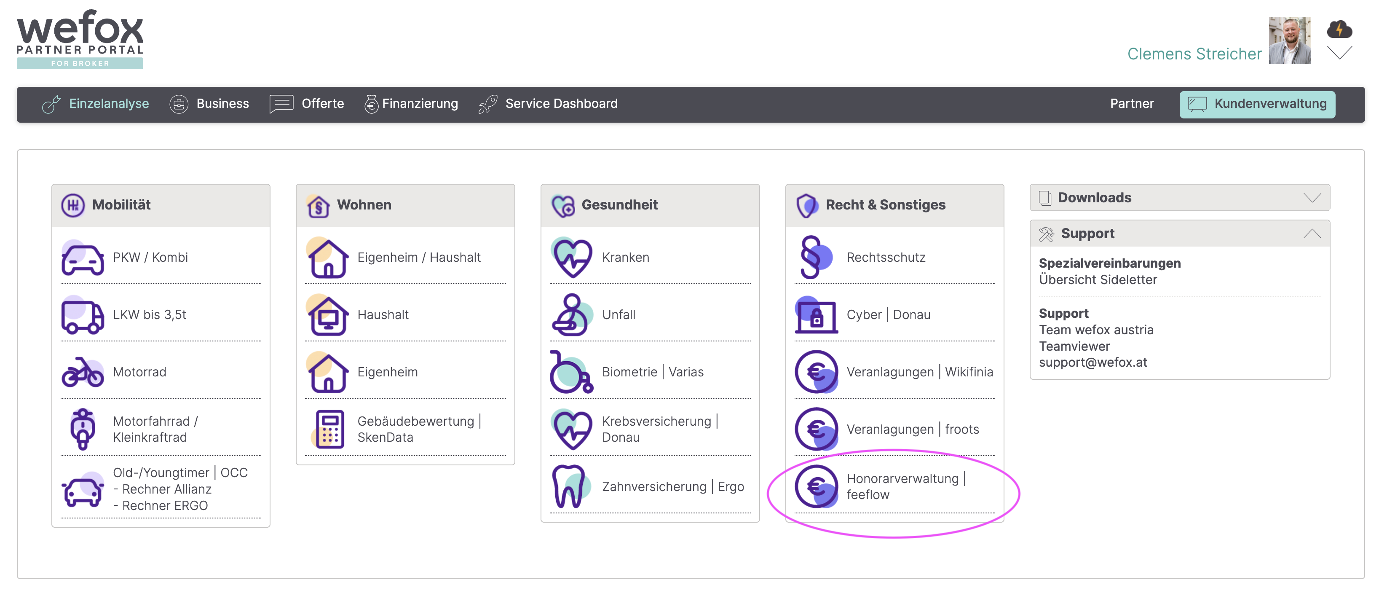Click the wefox Partner Portal logo
The height and width of the screenshot is (596, 1387).
point(80,39)
